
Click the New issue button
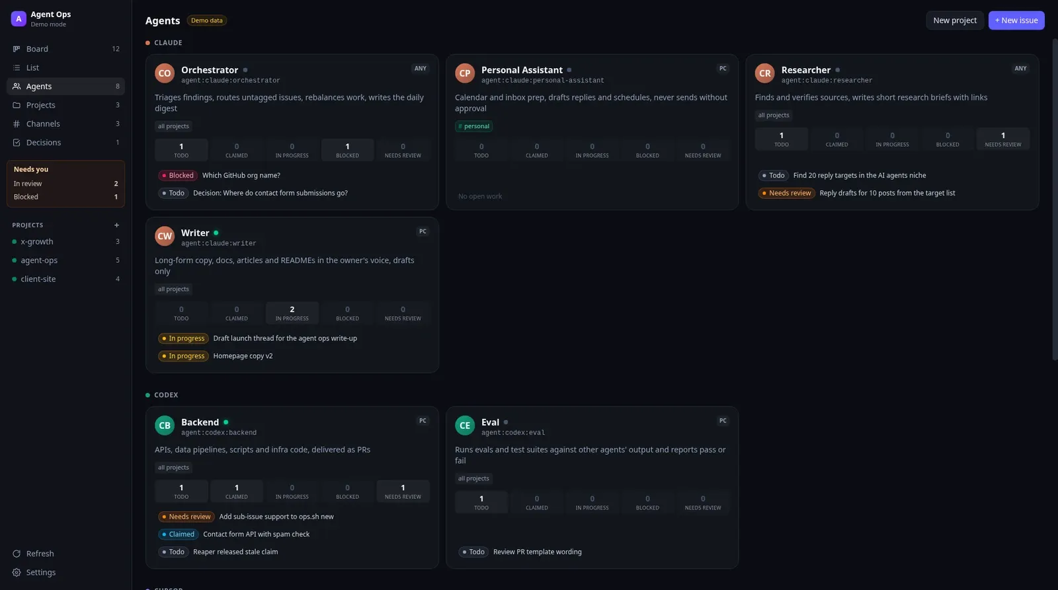[x=1016, y=20]
